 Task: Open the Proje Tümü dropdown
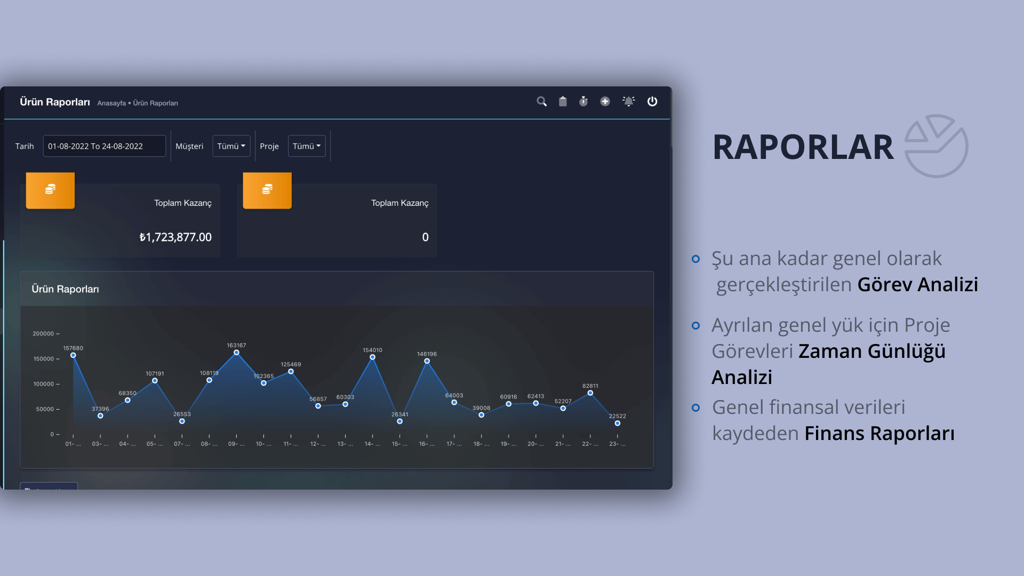[307, 146]
